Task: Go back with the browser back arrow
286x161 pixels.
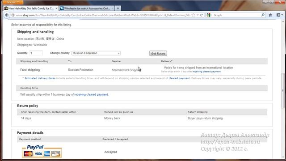Action: 7,15
